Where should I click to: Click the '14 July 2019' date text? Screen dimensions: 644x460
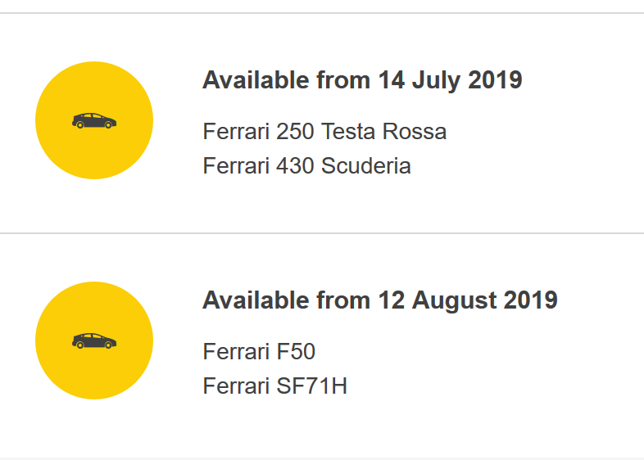tap(450, 80)
